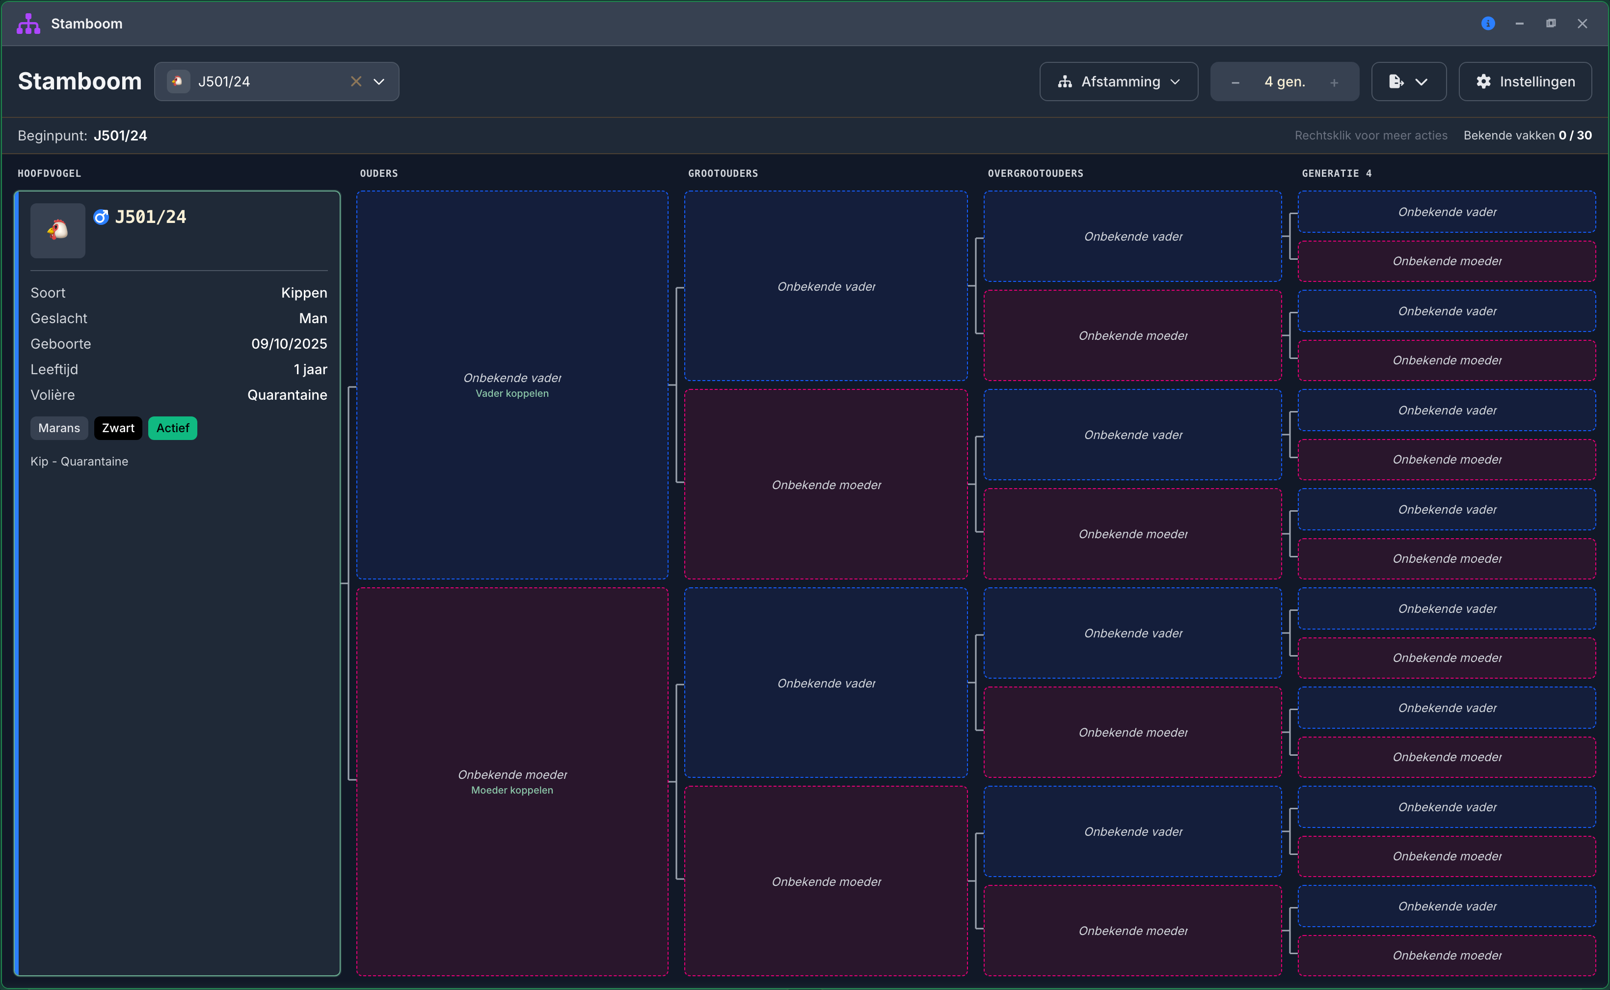Increase generations with plus button

pyautogui.click(x=1334, y=82)
